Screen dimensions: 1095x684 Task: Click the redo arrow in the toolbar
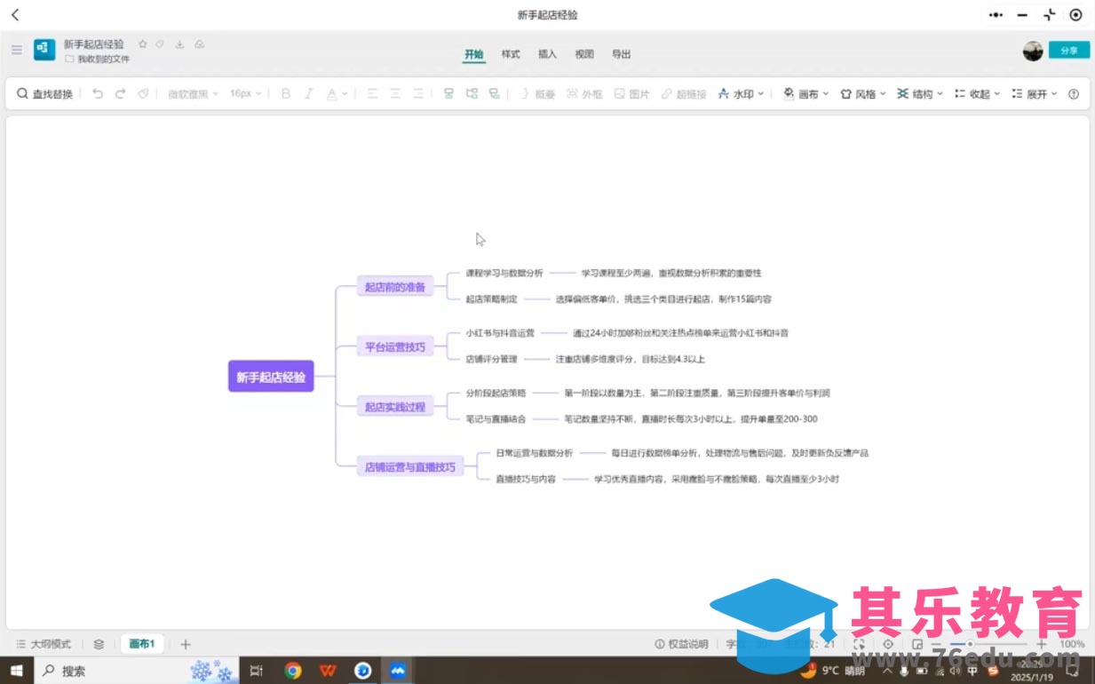pos(120,94)
